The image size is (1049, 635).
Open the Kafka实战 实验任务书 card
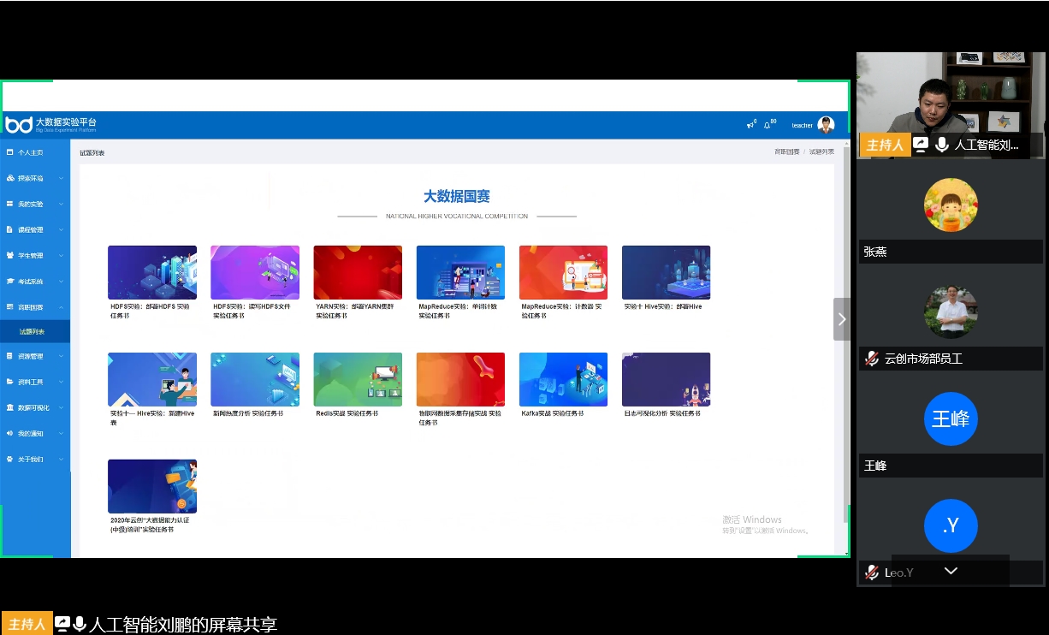[x=563, y=379]
